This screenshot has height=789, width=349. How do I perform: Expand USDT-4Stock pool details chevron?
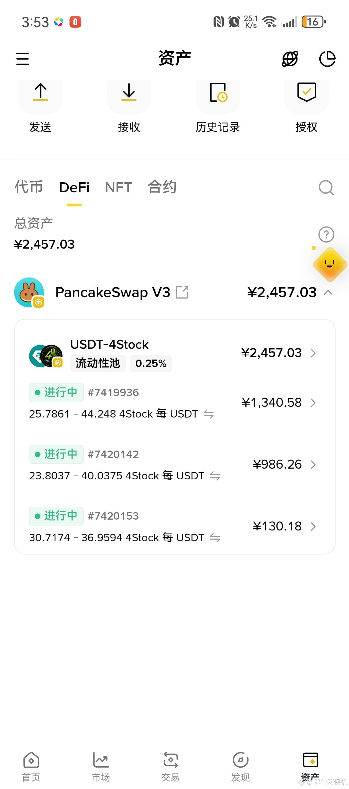tap(313, 353)
